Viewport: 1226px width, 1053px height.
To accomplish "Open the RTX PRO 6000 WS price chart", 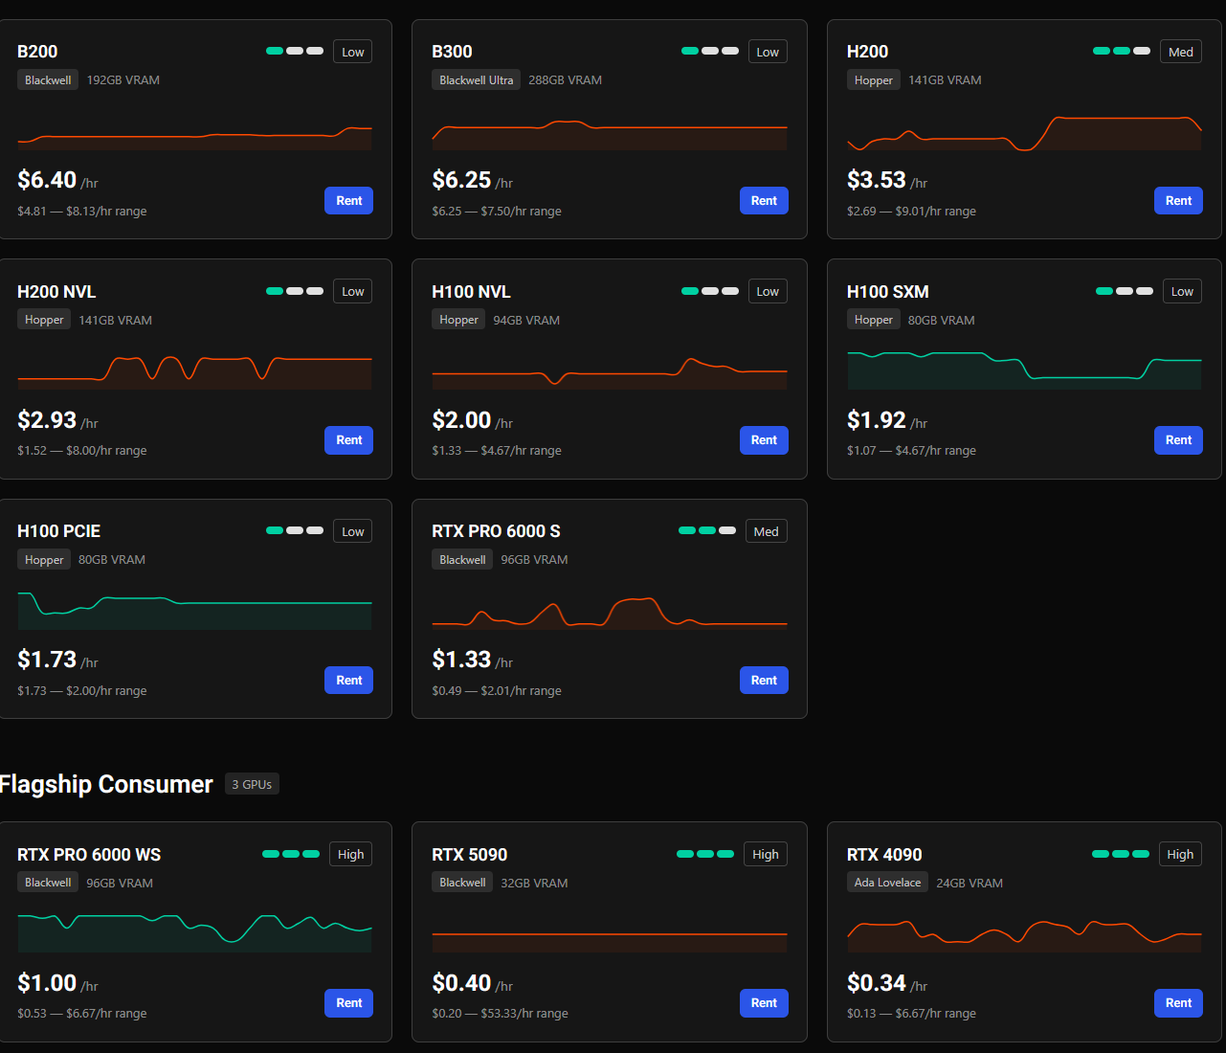I will [x=195, y=932].
